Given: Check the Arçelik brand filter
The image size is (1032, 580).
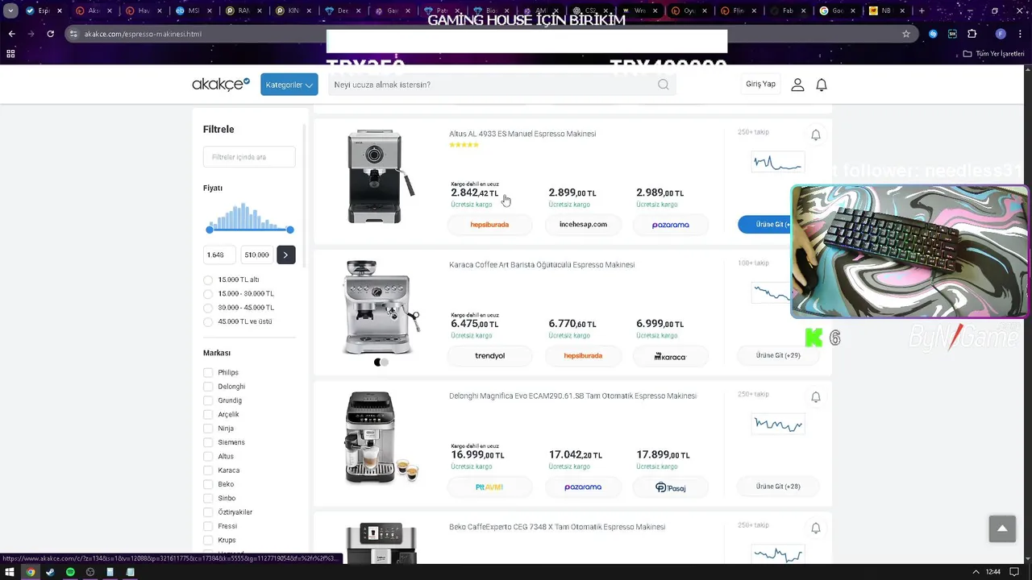Looking at the screenshot, I should pos(208,415).
